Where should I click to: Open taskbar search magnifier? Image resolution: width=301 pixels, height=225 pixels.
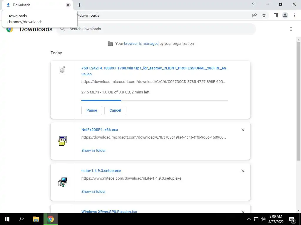pyautogui.click(x=21, y=219)
